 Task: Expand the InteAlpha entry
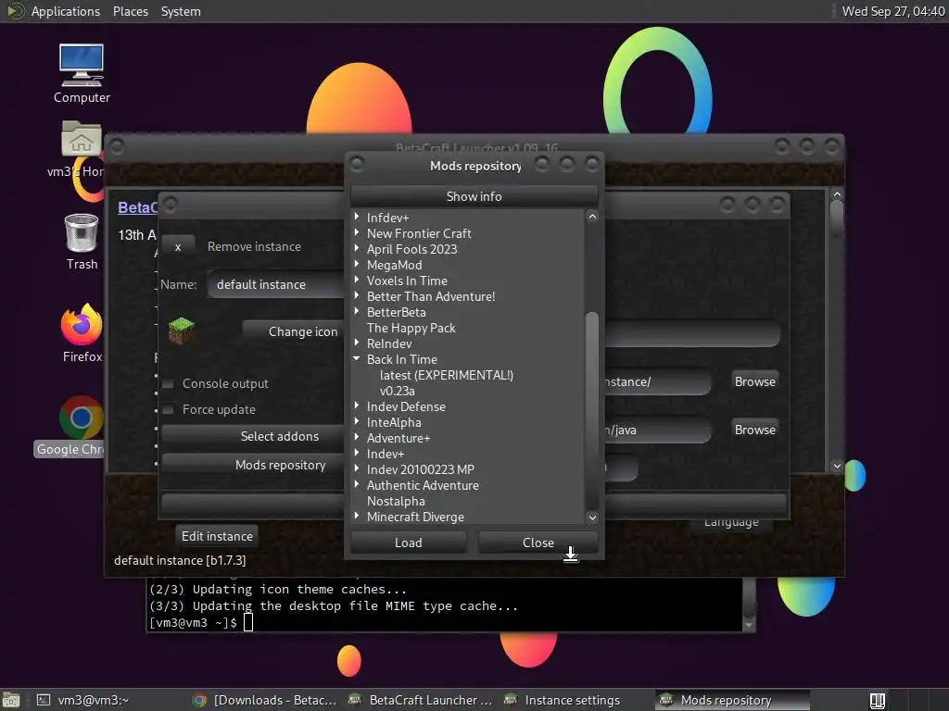pyautogui.click(x=357, y=421)
